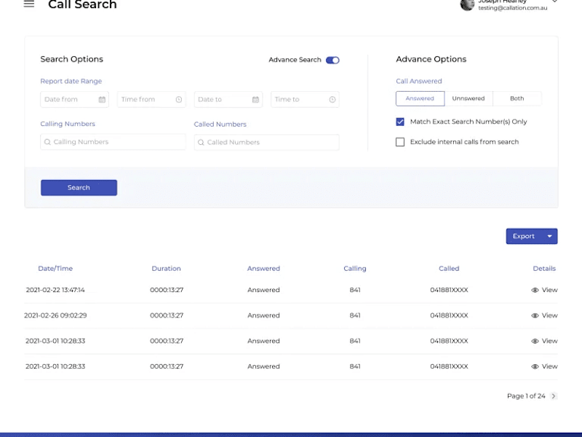Check Exclude internal calls from search
Screen dimensions: 582x437
tap(400, 142)
